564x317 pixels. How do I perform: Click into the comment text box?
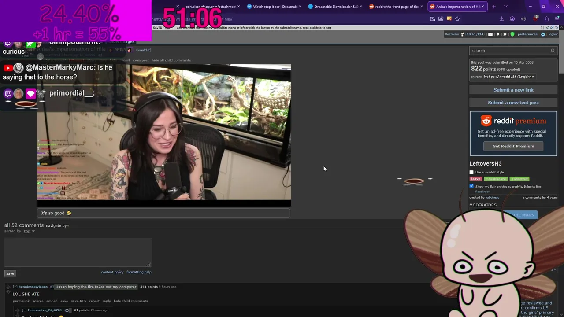click(x=78, y=252)
